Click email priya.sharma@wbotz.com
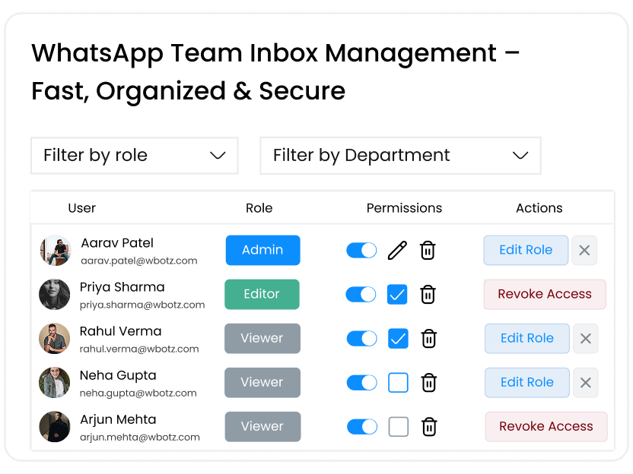This screenshot has height=474, width=633. (x=142, y=305)
